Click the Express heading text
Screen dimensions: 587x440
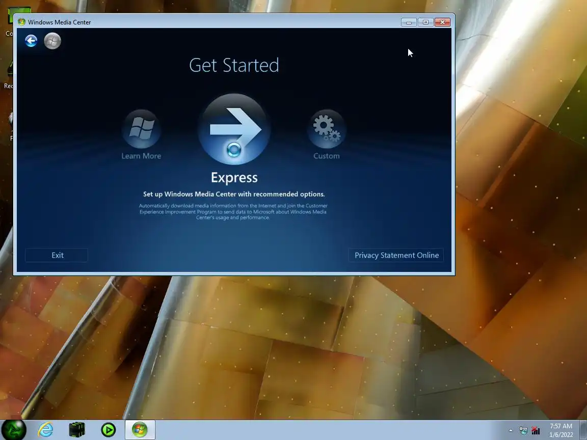234,177
